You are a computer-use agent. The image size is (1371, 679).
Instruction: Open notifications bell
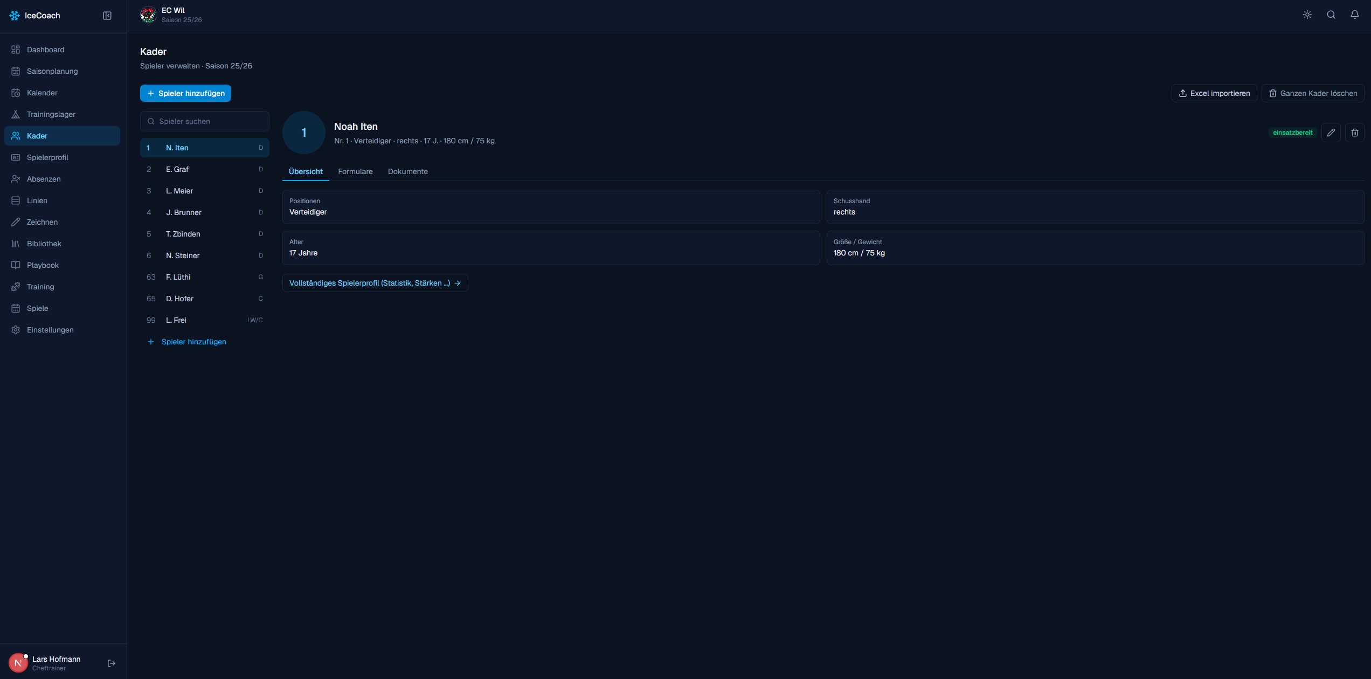tap(1355, 15)
